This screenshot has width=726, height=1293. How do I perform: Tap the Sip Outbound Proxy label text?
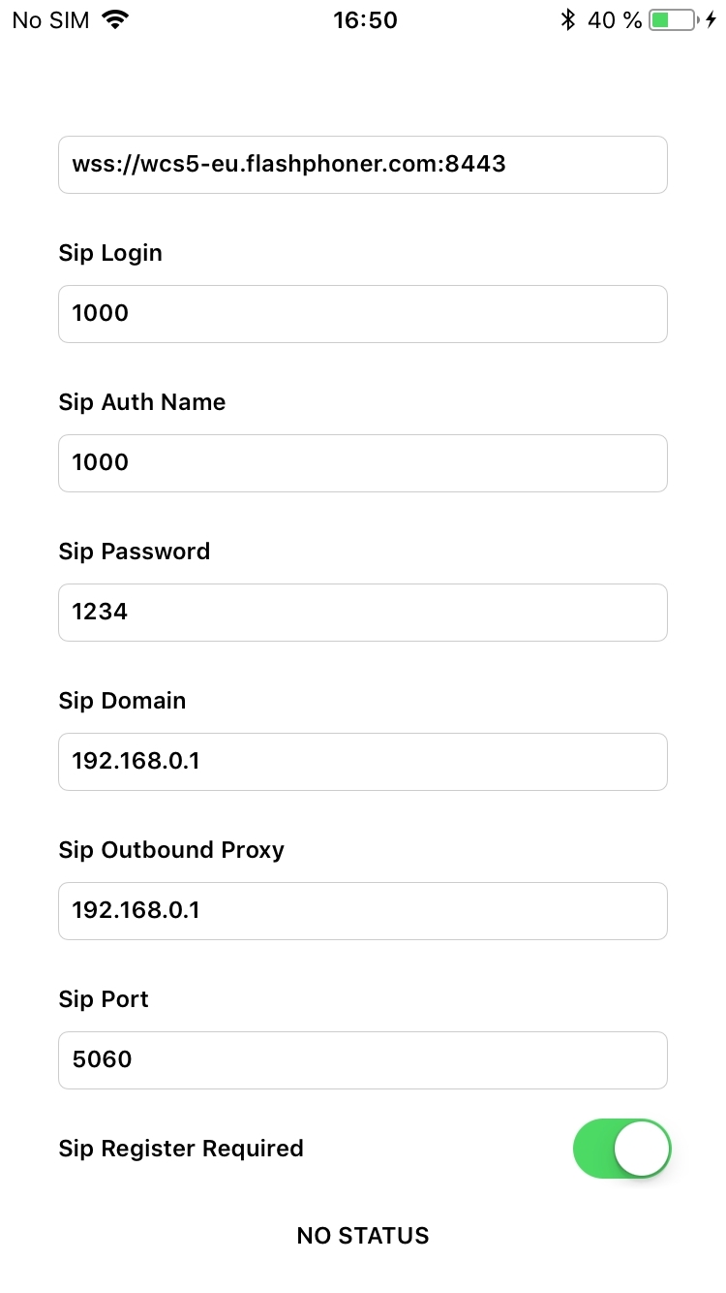[x=171, y=850]
